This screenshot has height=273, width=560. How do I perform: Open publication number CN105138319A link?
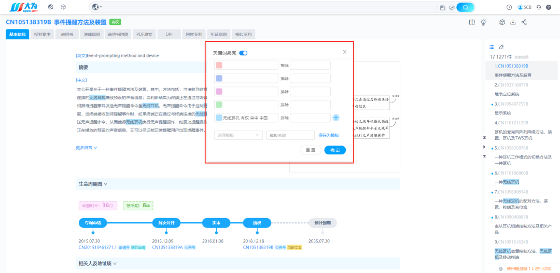pyautogui.click(x=167, y=247)
